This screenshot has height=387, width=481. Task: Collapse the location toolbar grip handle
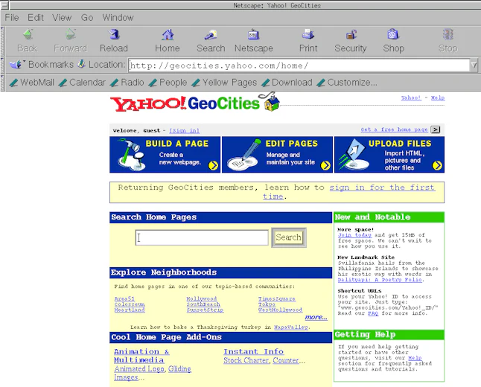(2, 65)
